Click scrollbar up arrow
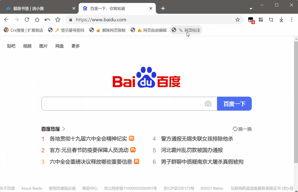The height and width of the screenshot is (192, 298). [296, 39]
